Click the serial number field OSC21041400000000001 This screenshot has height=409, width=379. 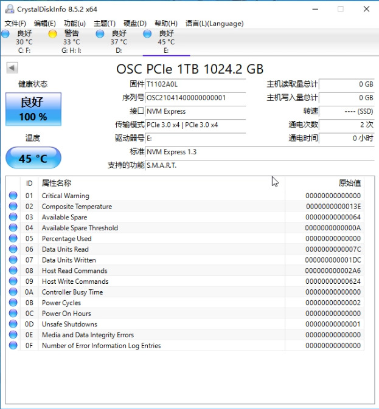click(195, 98)
